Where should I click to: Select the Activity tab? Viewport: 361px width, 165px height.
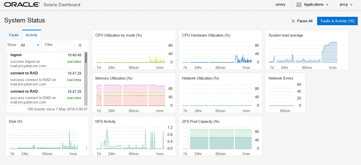pos(32,35)
